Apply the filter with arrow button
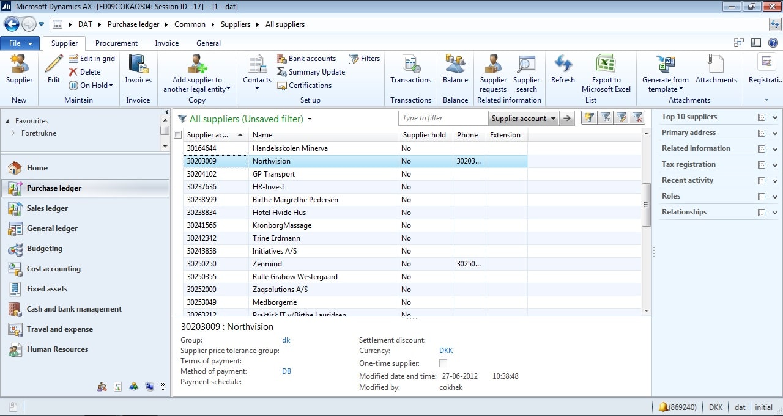 567,119
